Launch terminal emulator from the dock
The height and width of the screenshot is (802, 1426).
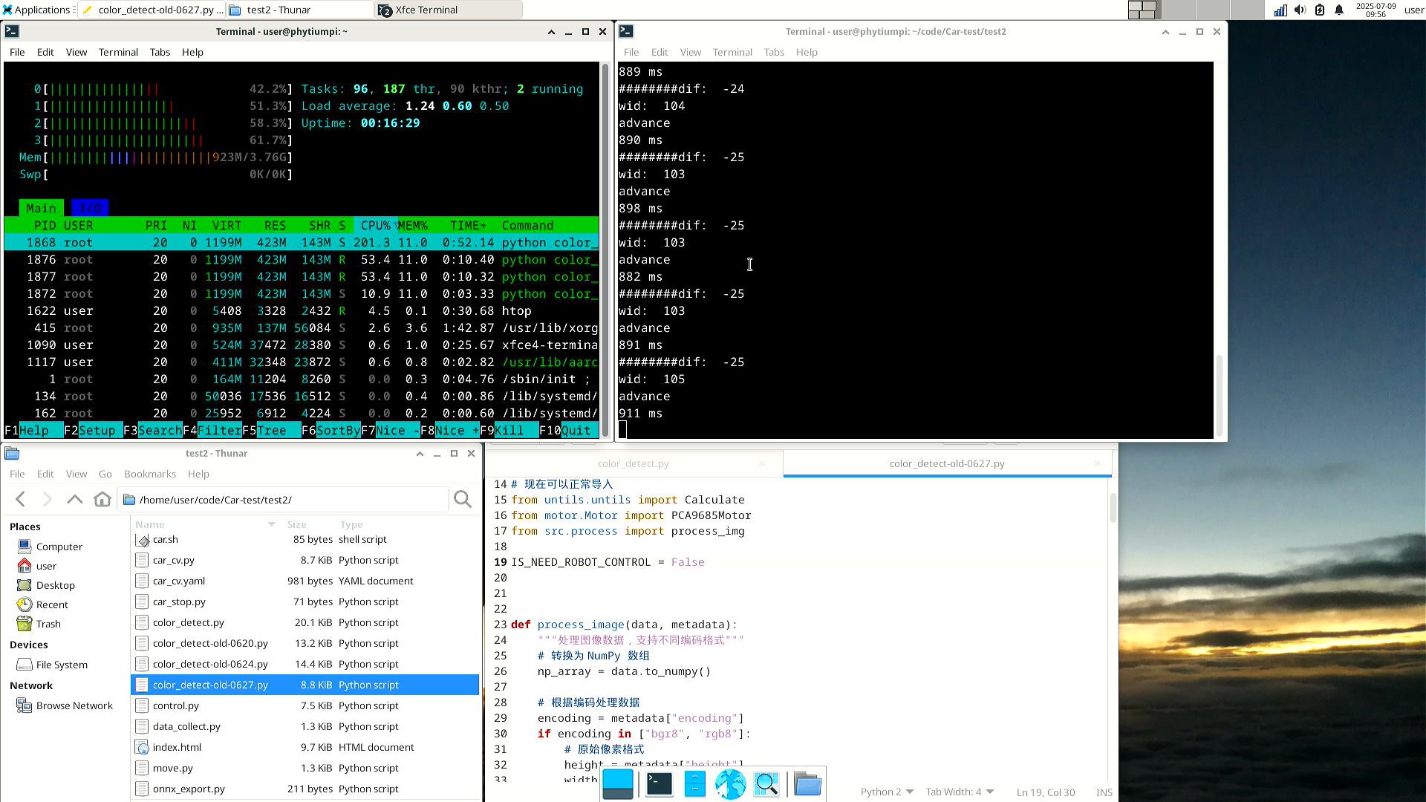(659, 784)
